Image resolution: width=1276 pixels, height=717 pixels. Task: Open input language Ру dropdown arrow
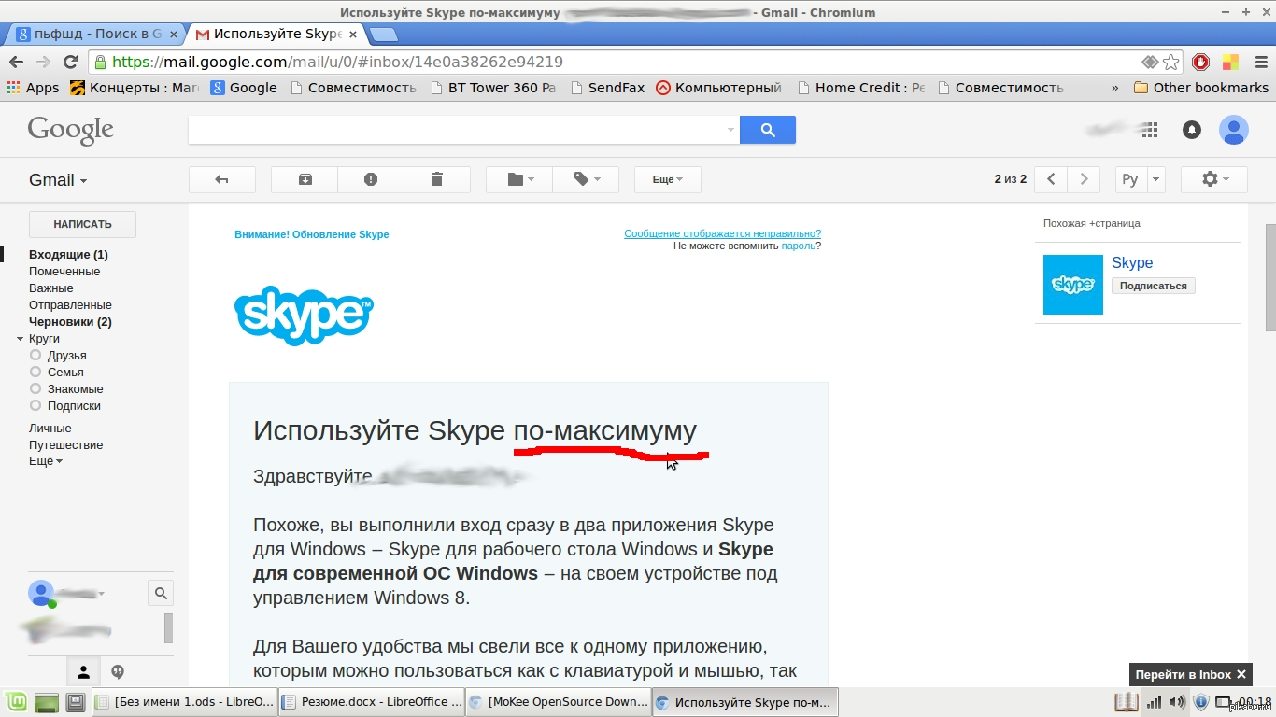pos(1155,179)
